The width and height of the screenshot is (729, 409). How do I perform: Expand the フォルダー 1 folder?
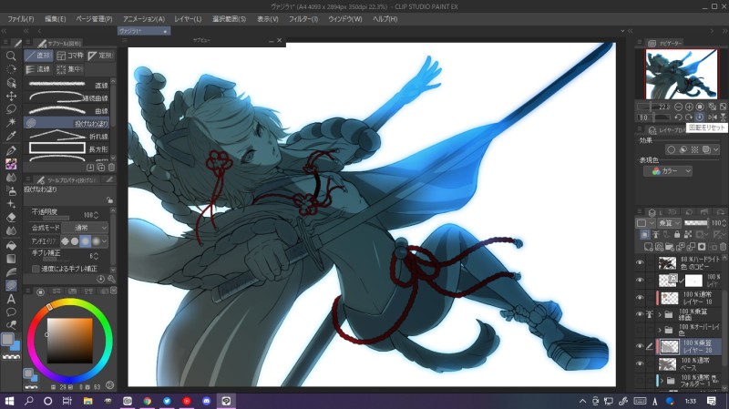[662, 381]
